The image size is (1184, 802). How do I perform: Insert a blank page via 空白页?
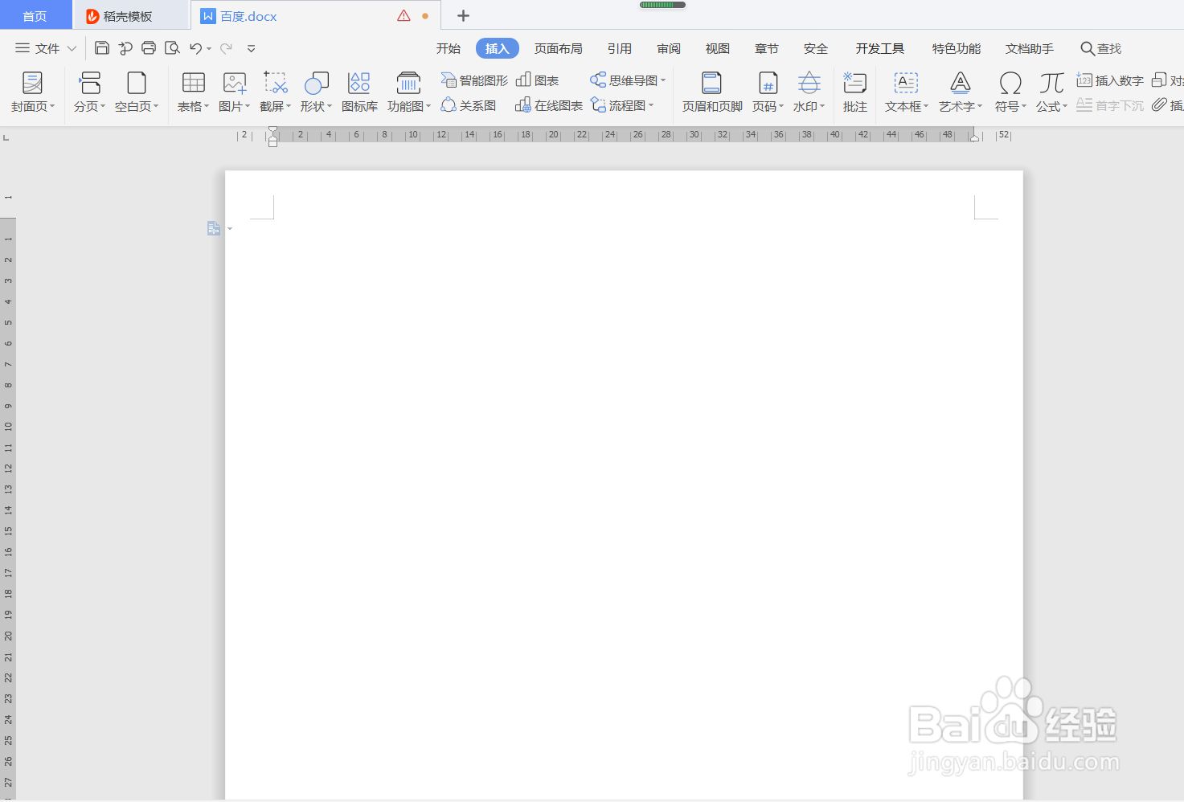coord(137,83)
